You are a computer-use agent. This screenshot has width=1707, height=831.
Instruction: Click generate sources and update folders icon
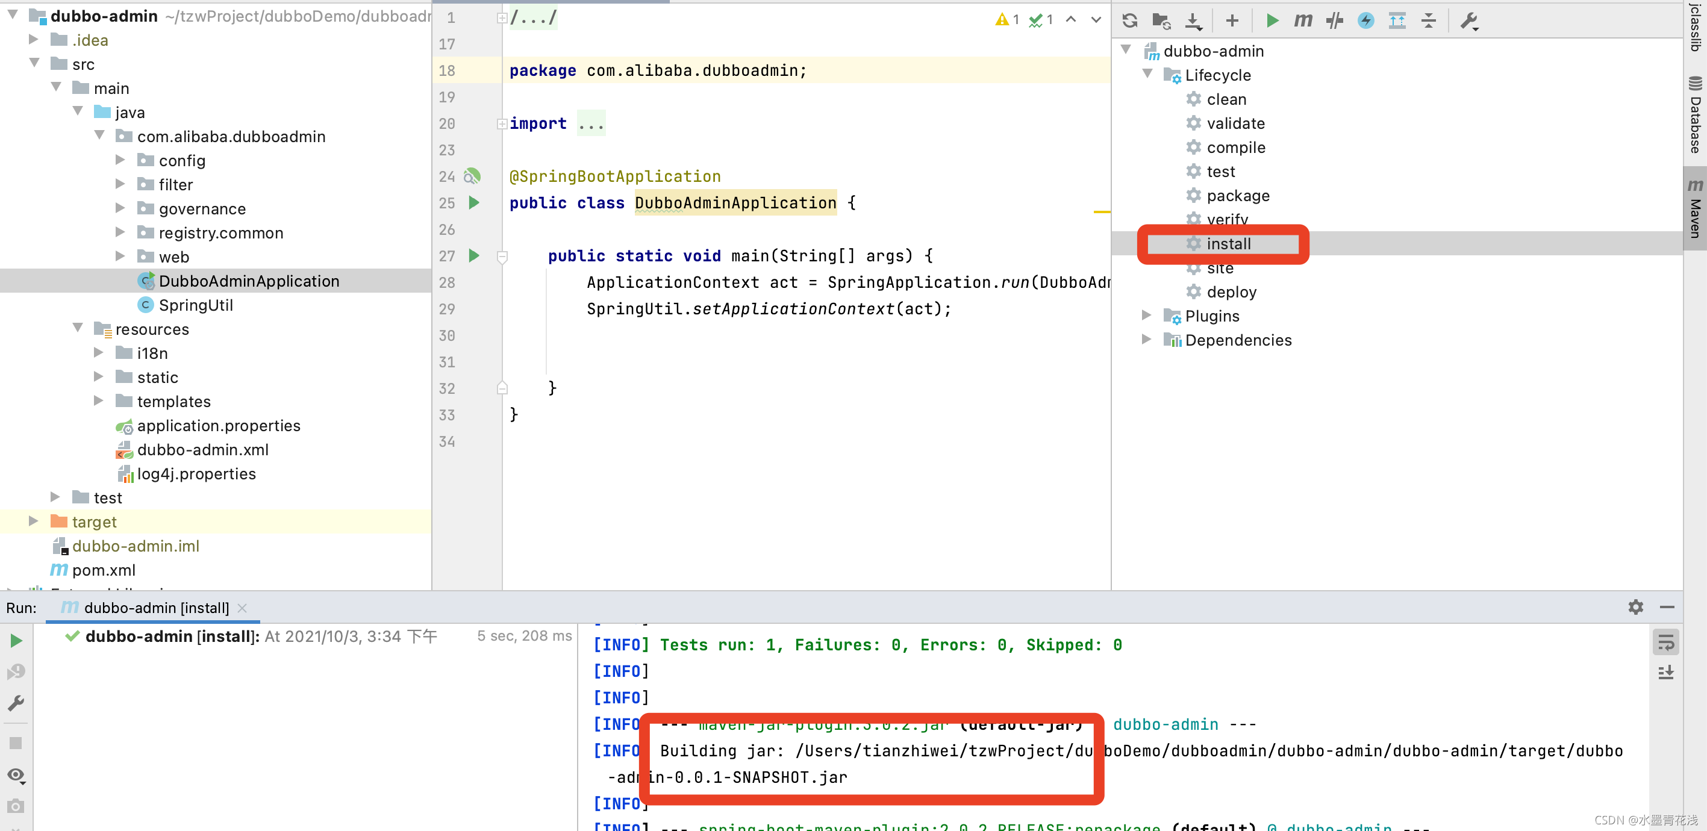pyautogui.click(x=1161, y=20)
